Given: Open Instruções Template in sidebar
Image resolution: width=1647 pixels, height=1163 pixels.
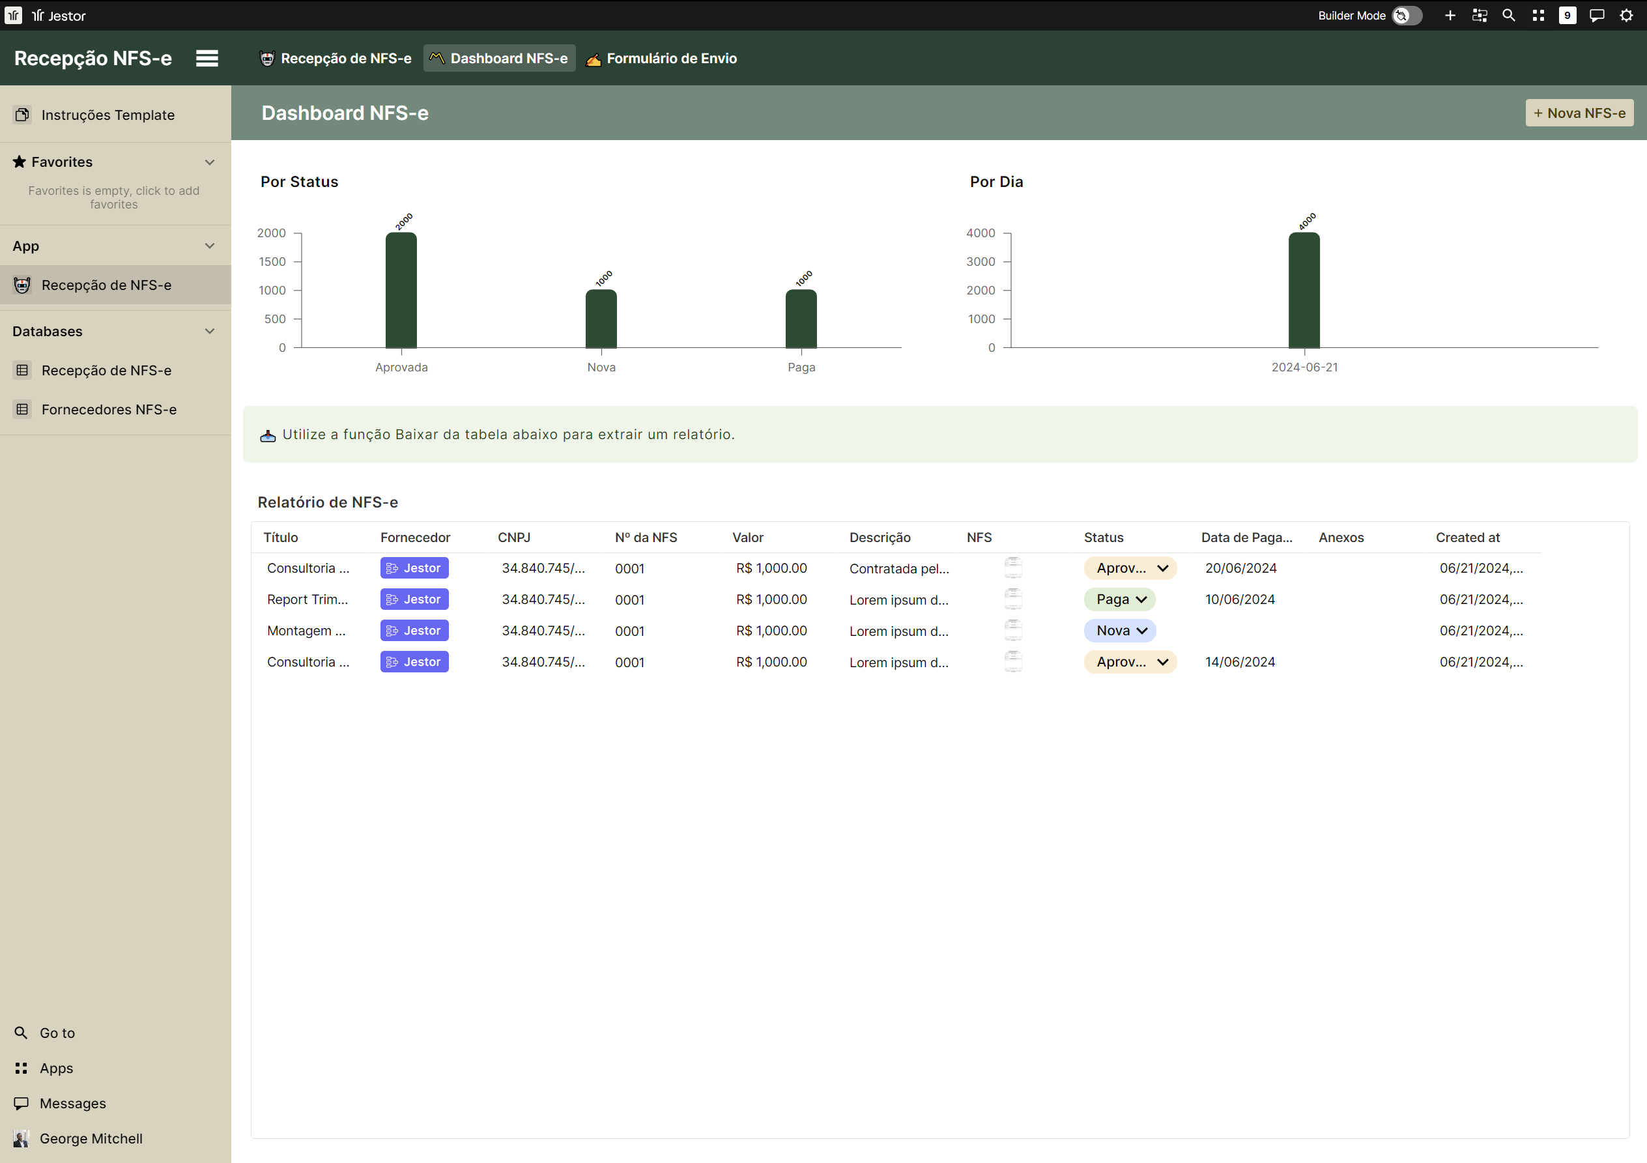Looking at the screenshot, I should (x=107, y=115).
